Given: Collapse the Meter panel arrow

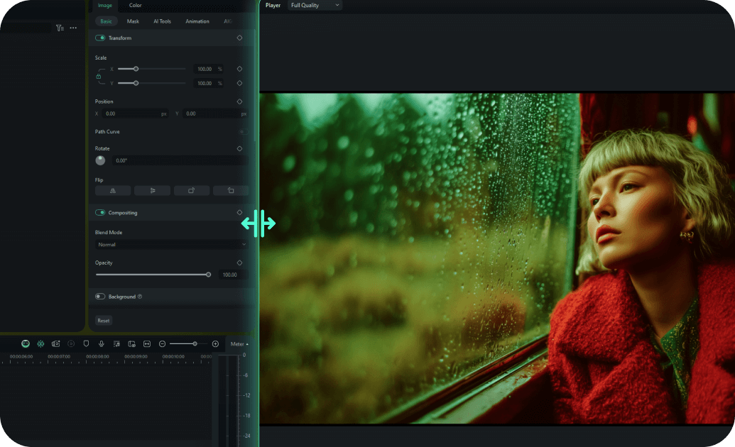Looking at the screenshot, I should tap(247, 344).
